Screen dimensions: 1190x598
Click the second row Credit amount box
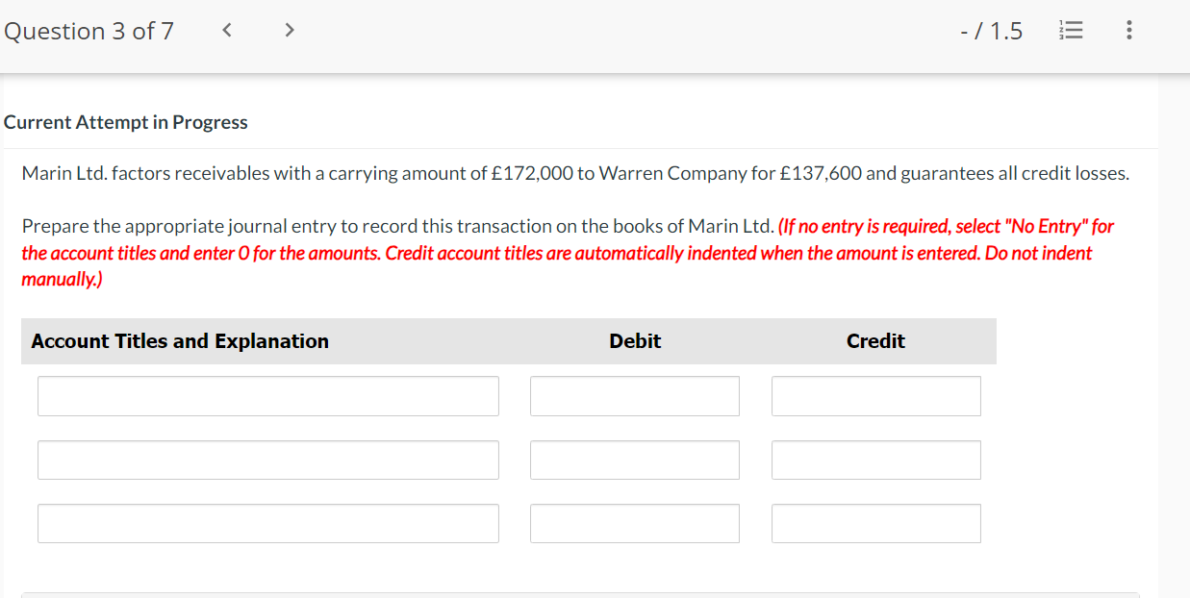(875, 460)
